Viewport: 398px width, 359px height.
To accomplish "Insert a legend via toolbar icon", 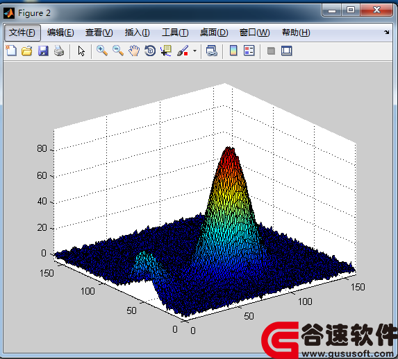I will pos(249,51).
